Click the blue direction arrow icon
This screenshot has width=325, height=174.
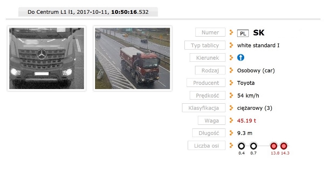[x=240, y=58]
